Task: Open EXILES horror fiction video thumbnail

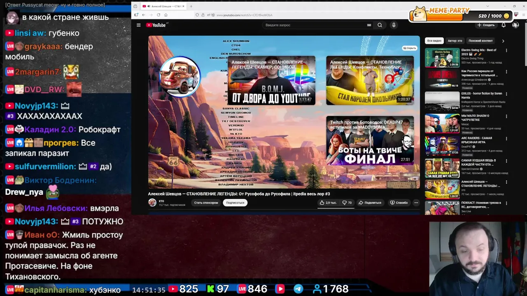Action: pyautogui.click(x=442, y=102)
